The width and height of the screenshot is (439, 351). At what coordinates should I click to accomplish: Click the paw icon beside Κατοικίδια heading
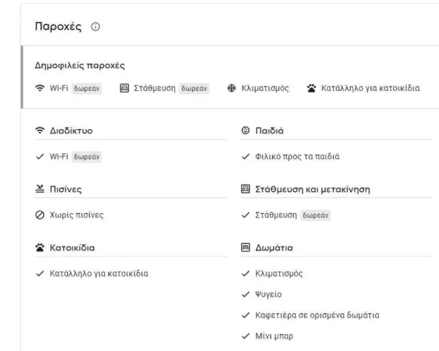click(40, 248)
